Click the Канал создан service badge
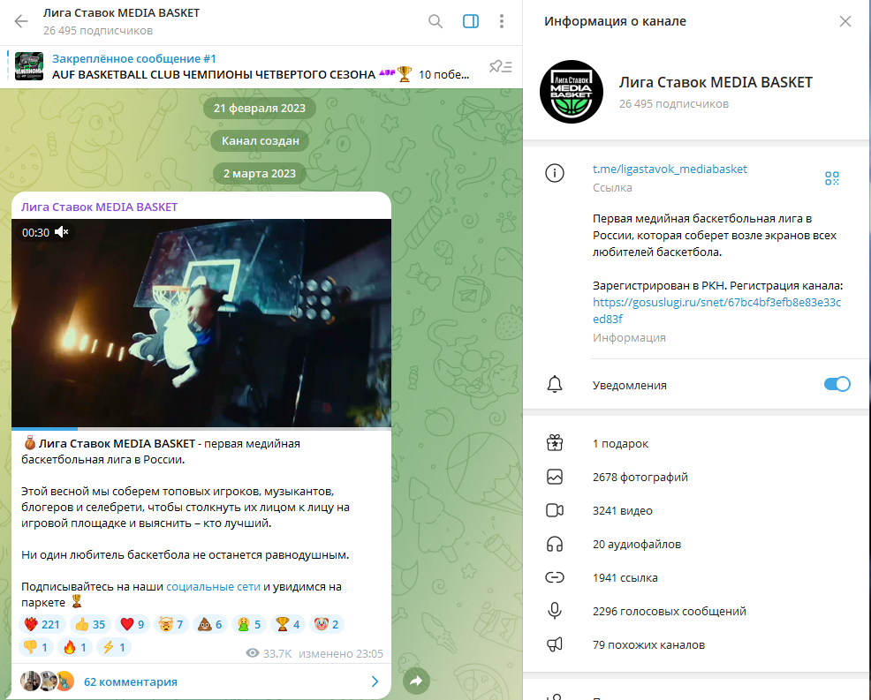871x700 pixels. (260, 141)
